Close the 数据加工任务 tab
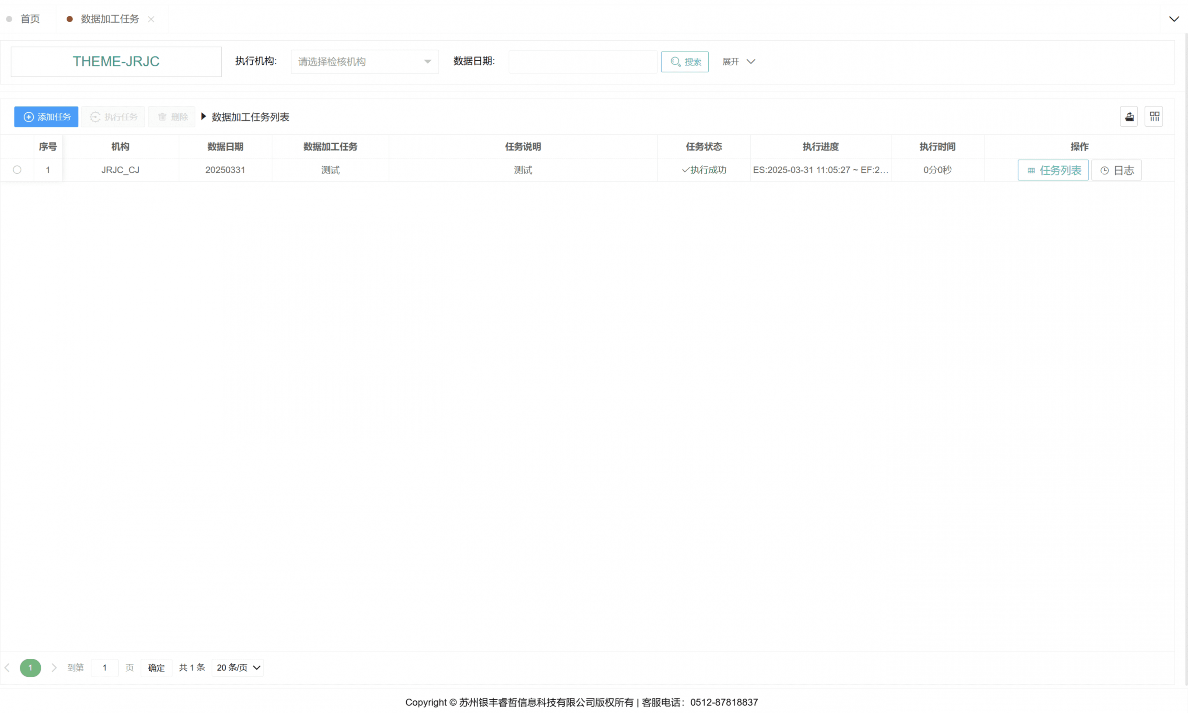The image size is (1188, 713). [x=151, y=19]
